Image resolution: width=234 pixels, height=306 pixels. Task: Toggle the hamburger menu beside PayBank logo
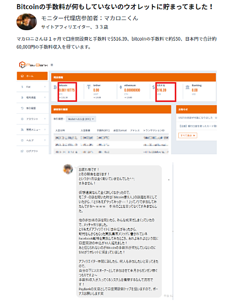coord(52,65)
